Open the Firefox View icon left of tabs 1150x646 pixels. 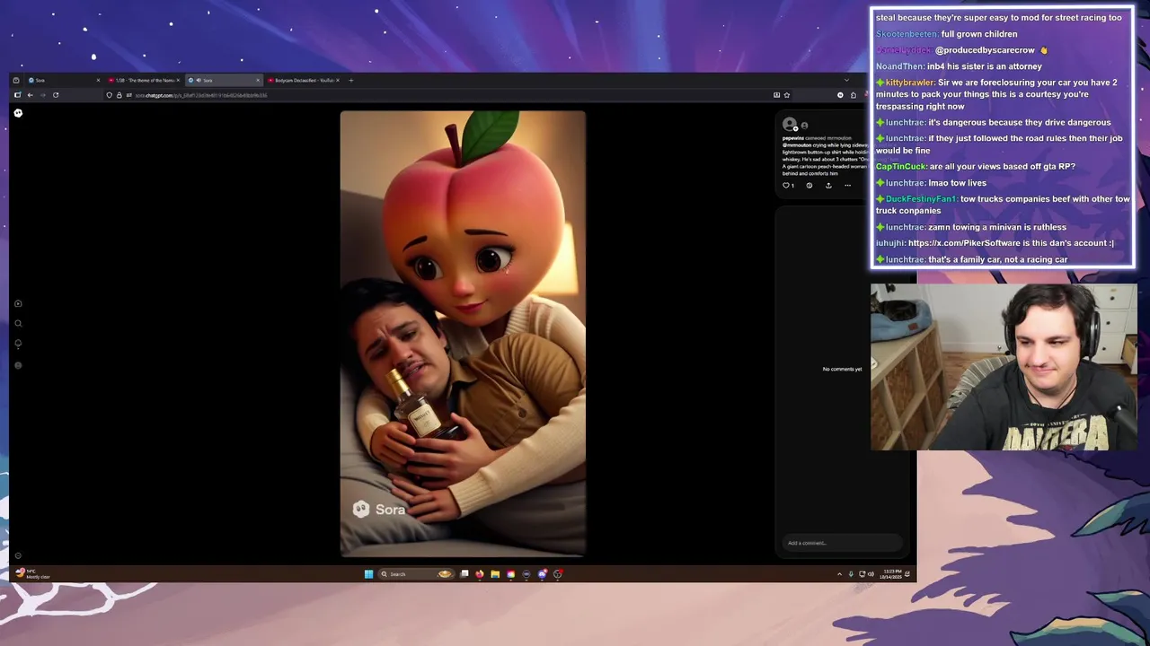[16, 81]
